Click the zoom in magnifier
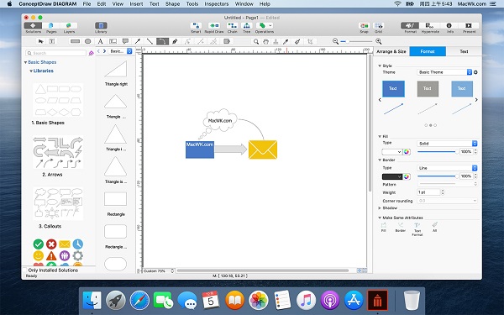Screen dimensions: 504x315 [379, 41]
